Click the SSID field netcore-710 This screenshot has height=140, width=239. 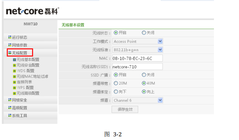tap(137, 67)
